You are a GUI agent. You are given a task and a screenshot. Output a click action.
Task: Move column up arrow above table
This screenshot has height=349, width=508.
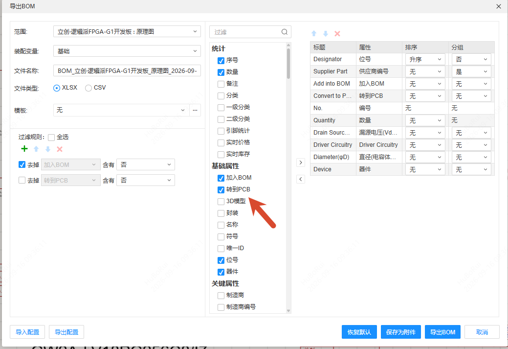[314, 33]
